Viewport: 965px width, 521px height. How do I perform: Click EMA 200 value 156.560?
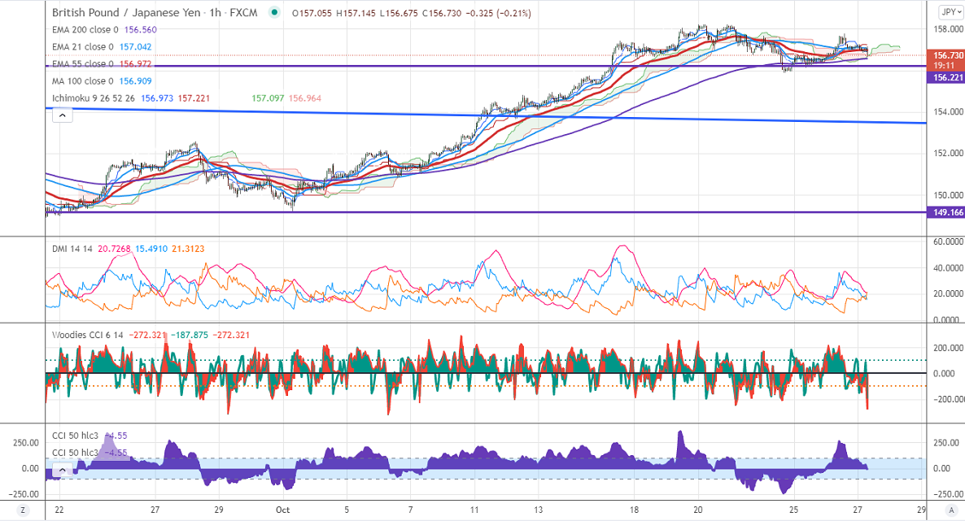pyautogui.click(x=140, y=29)
